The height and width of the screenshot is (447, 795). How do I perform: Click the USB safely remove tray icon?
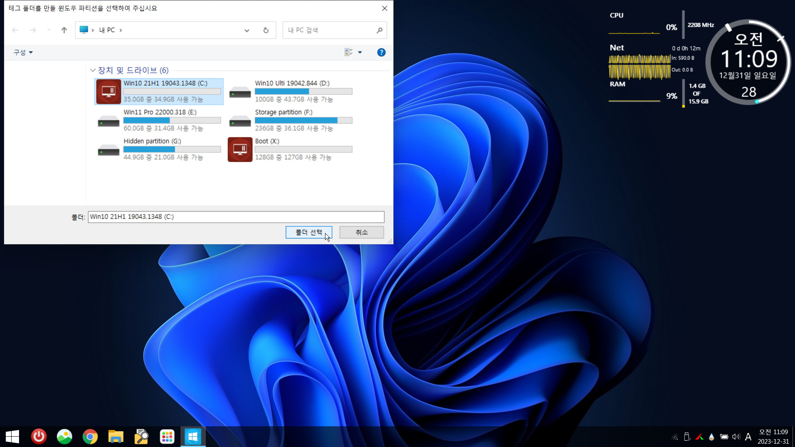tap(687, 437)
